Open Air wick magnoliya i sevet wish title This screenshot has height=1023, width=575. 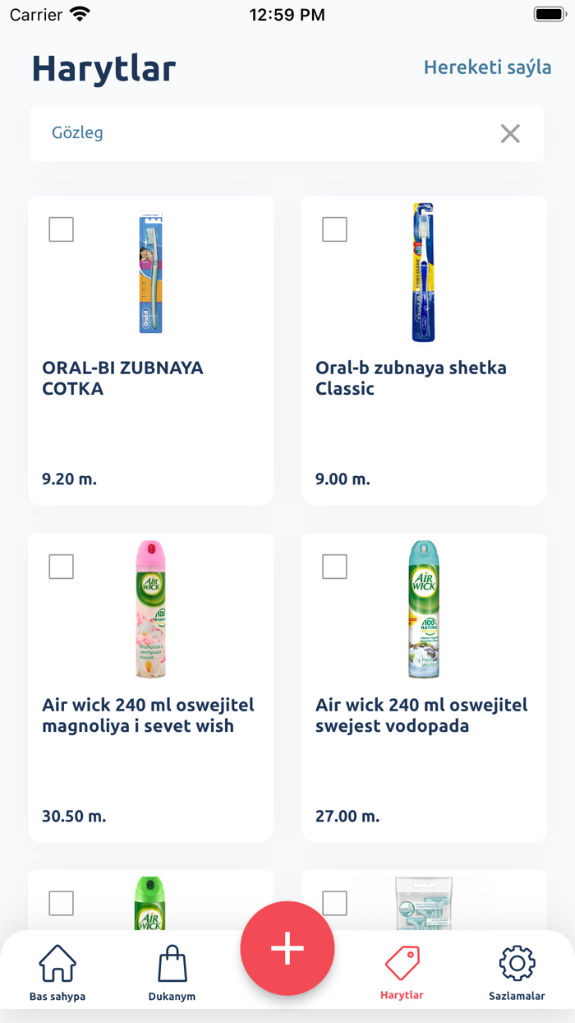tap(148, 715)
